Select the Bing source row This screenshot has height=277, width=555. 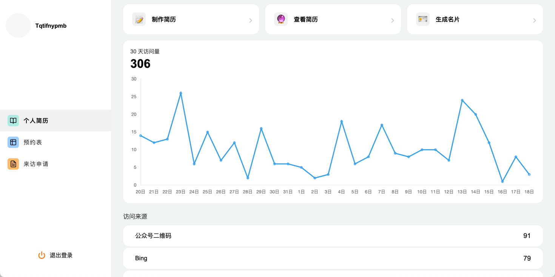click(x=333, y=258)
